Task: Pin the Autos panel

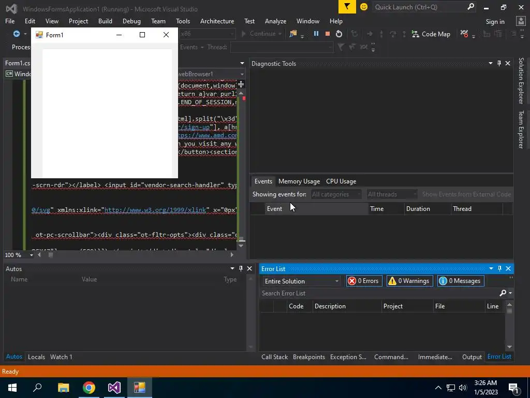Action: coord(241,268)
